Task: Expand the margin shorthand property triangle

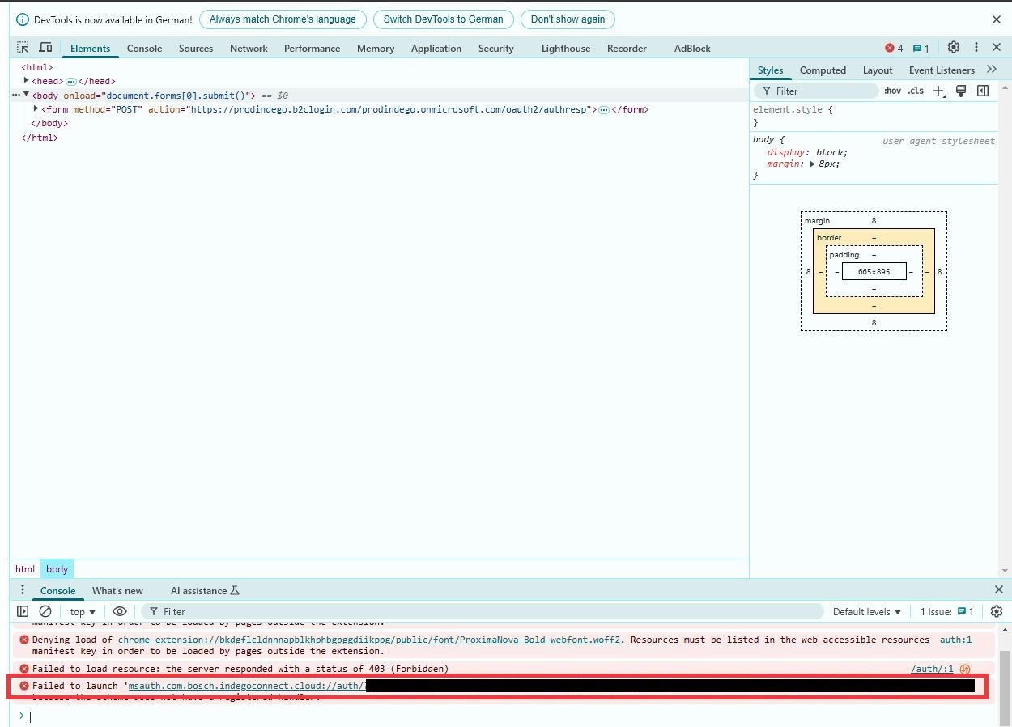Action: point(812,164)
